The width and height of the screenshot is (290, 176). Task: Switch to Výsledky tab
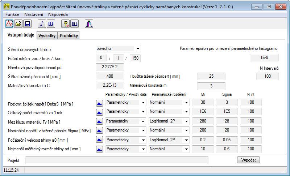pyautogui.click(x=47, y=35)
